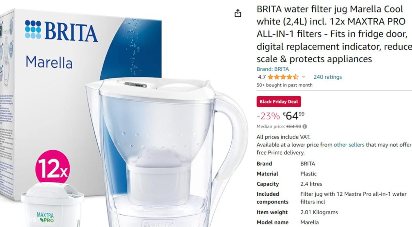Click the -23% discount label
412x227 pixels.
point(268,116)
